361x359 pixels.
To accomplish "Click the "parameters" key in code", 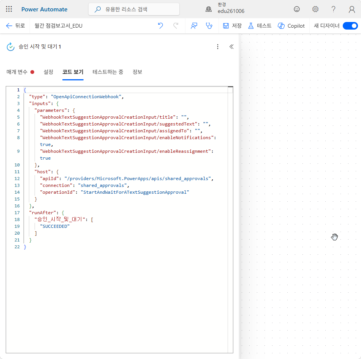I will pos(51,110).
